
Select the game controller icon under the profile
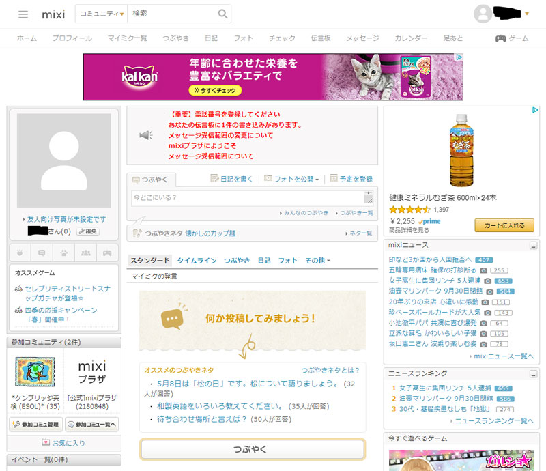pyautogui.click(x=108, y=253)
